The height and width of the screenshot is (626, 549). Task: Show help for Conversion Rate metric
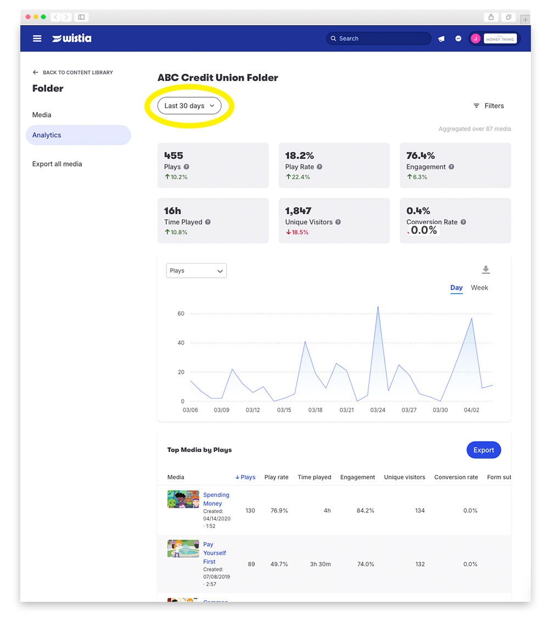tap(463, 222)
